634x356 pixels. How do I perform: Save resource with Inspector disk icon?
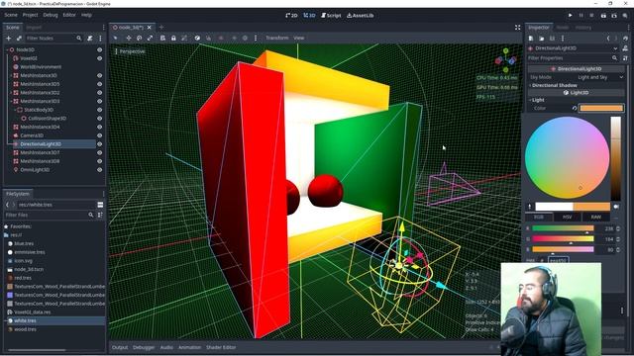tap(552, 39)
